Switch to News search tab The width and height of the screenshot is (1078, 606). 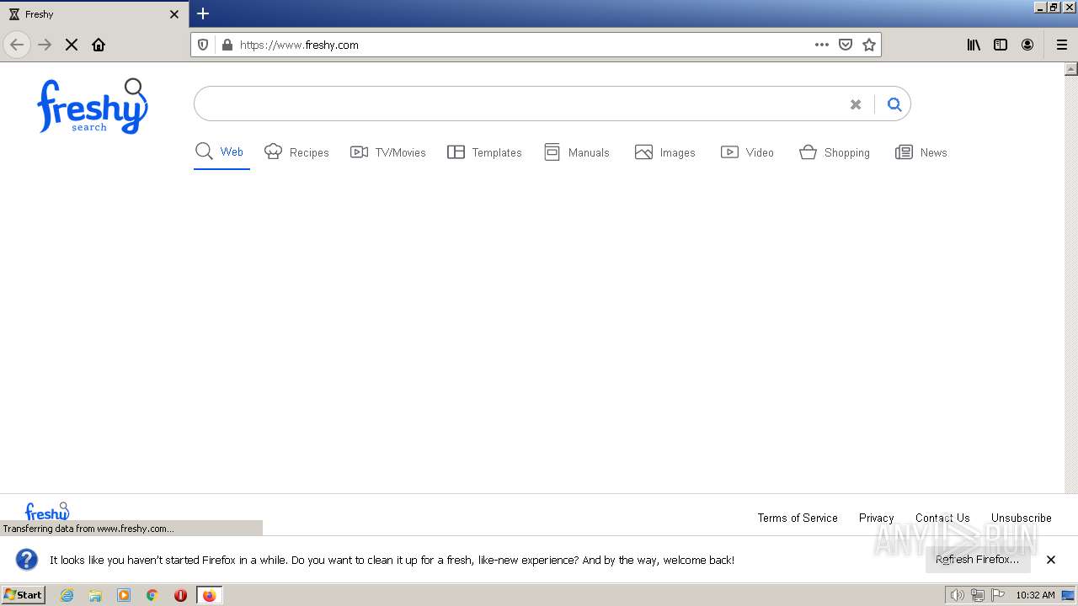pos(921,152)
